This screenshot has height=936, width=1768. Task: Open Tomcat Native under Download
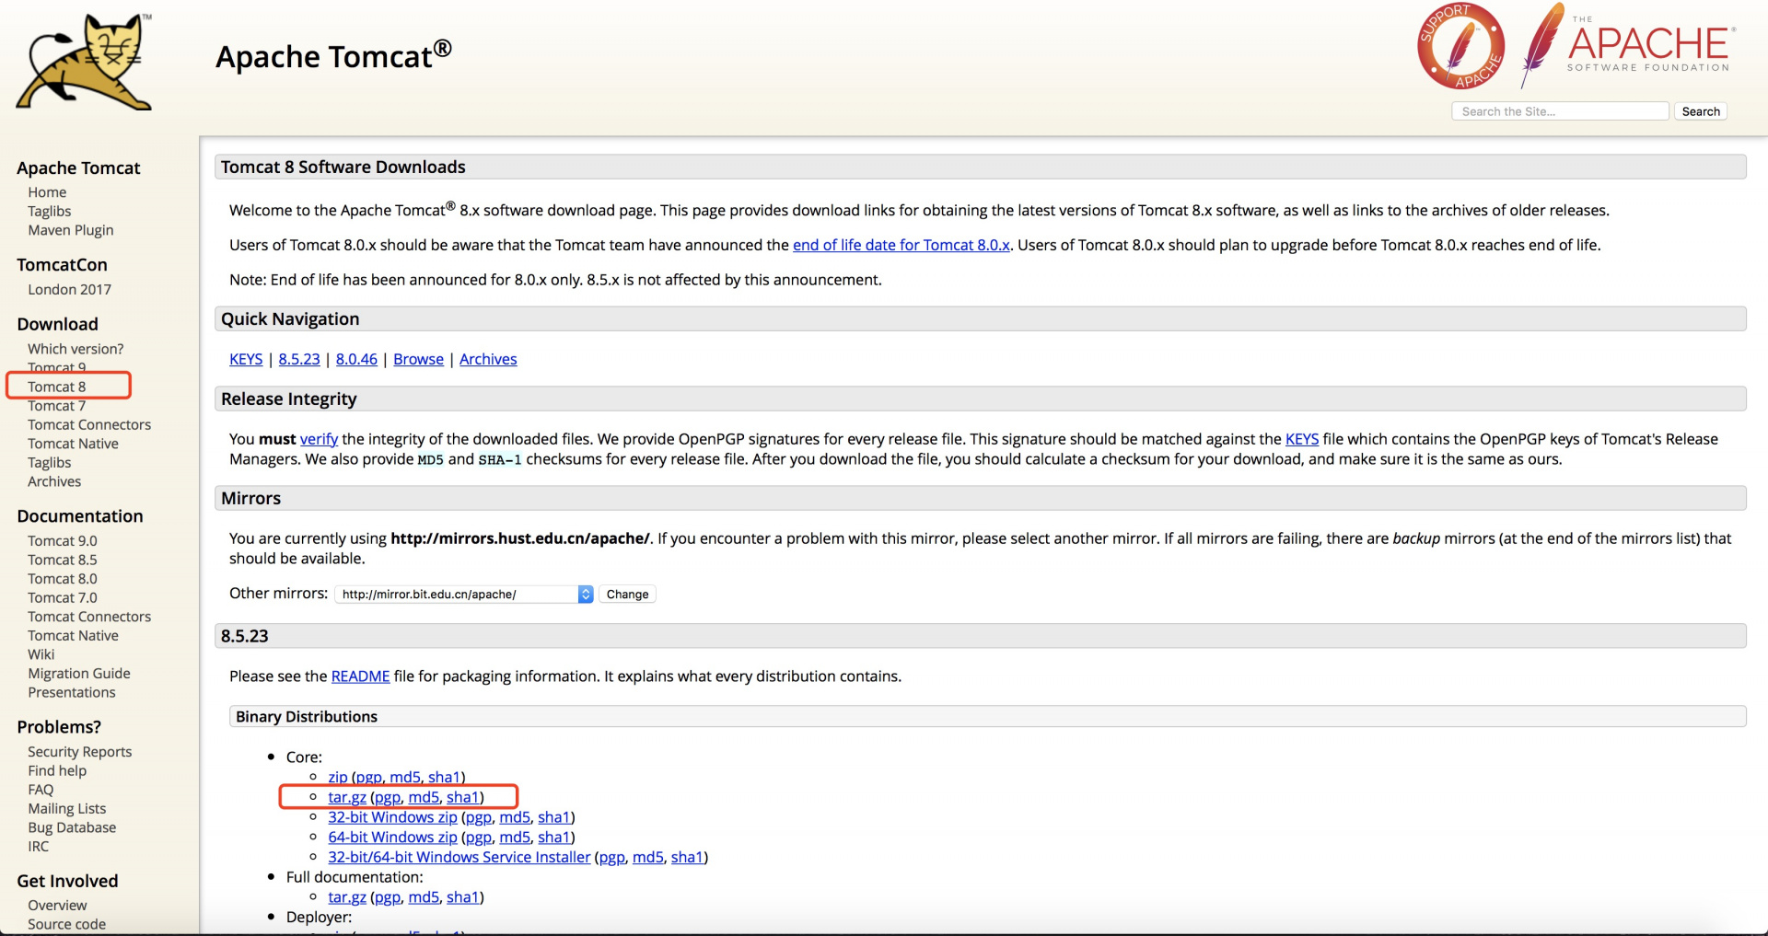pyautogui.click(x=73, y=444)
